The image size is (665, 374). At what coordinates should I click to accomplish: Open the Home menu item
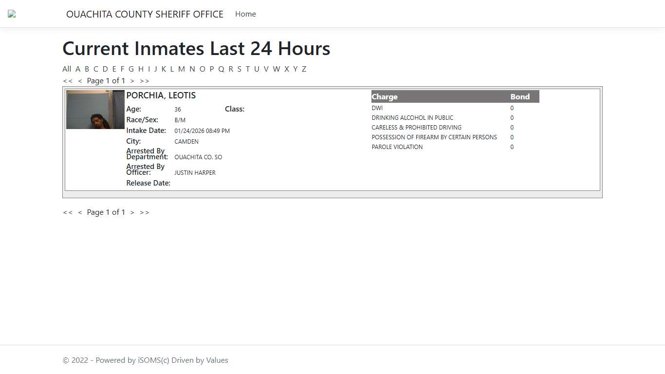click(245, 14)
